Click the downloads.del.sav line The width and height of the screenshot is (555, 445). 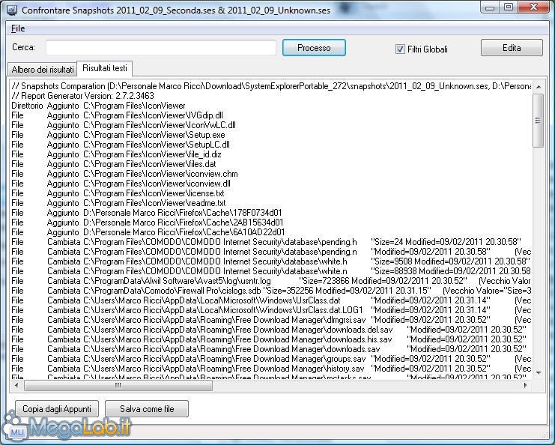point(269,330)
